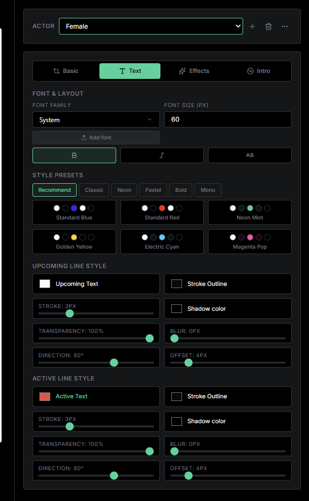
Task: Click upcoming line Direction slider handle
Action: pos(114,363)
